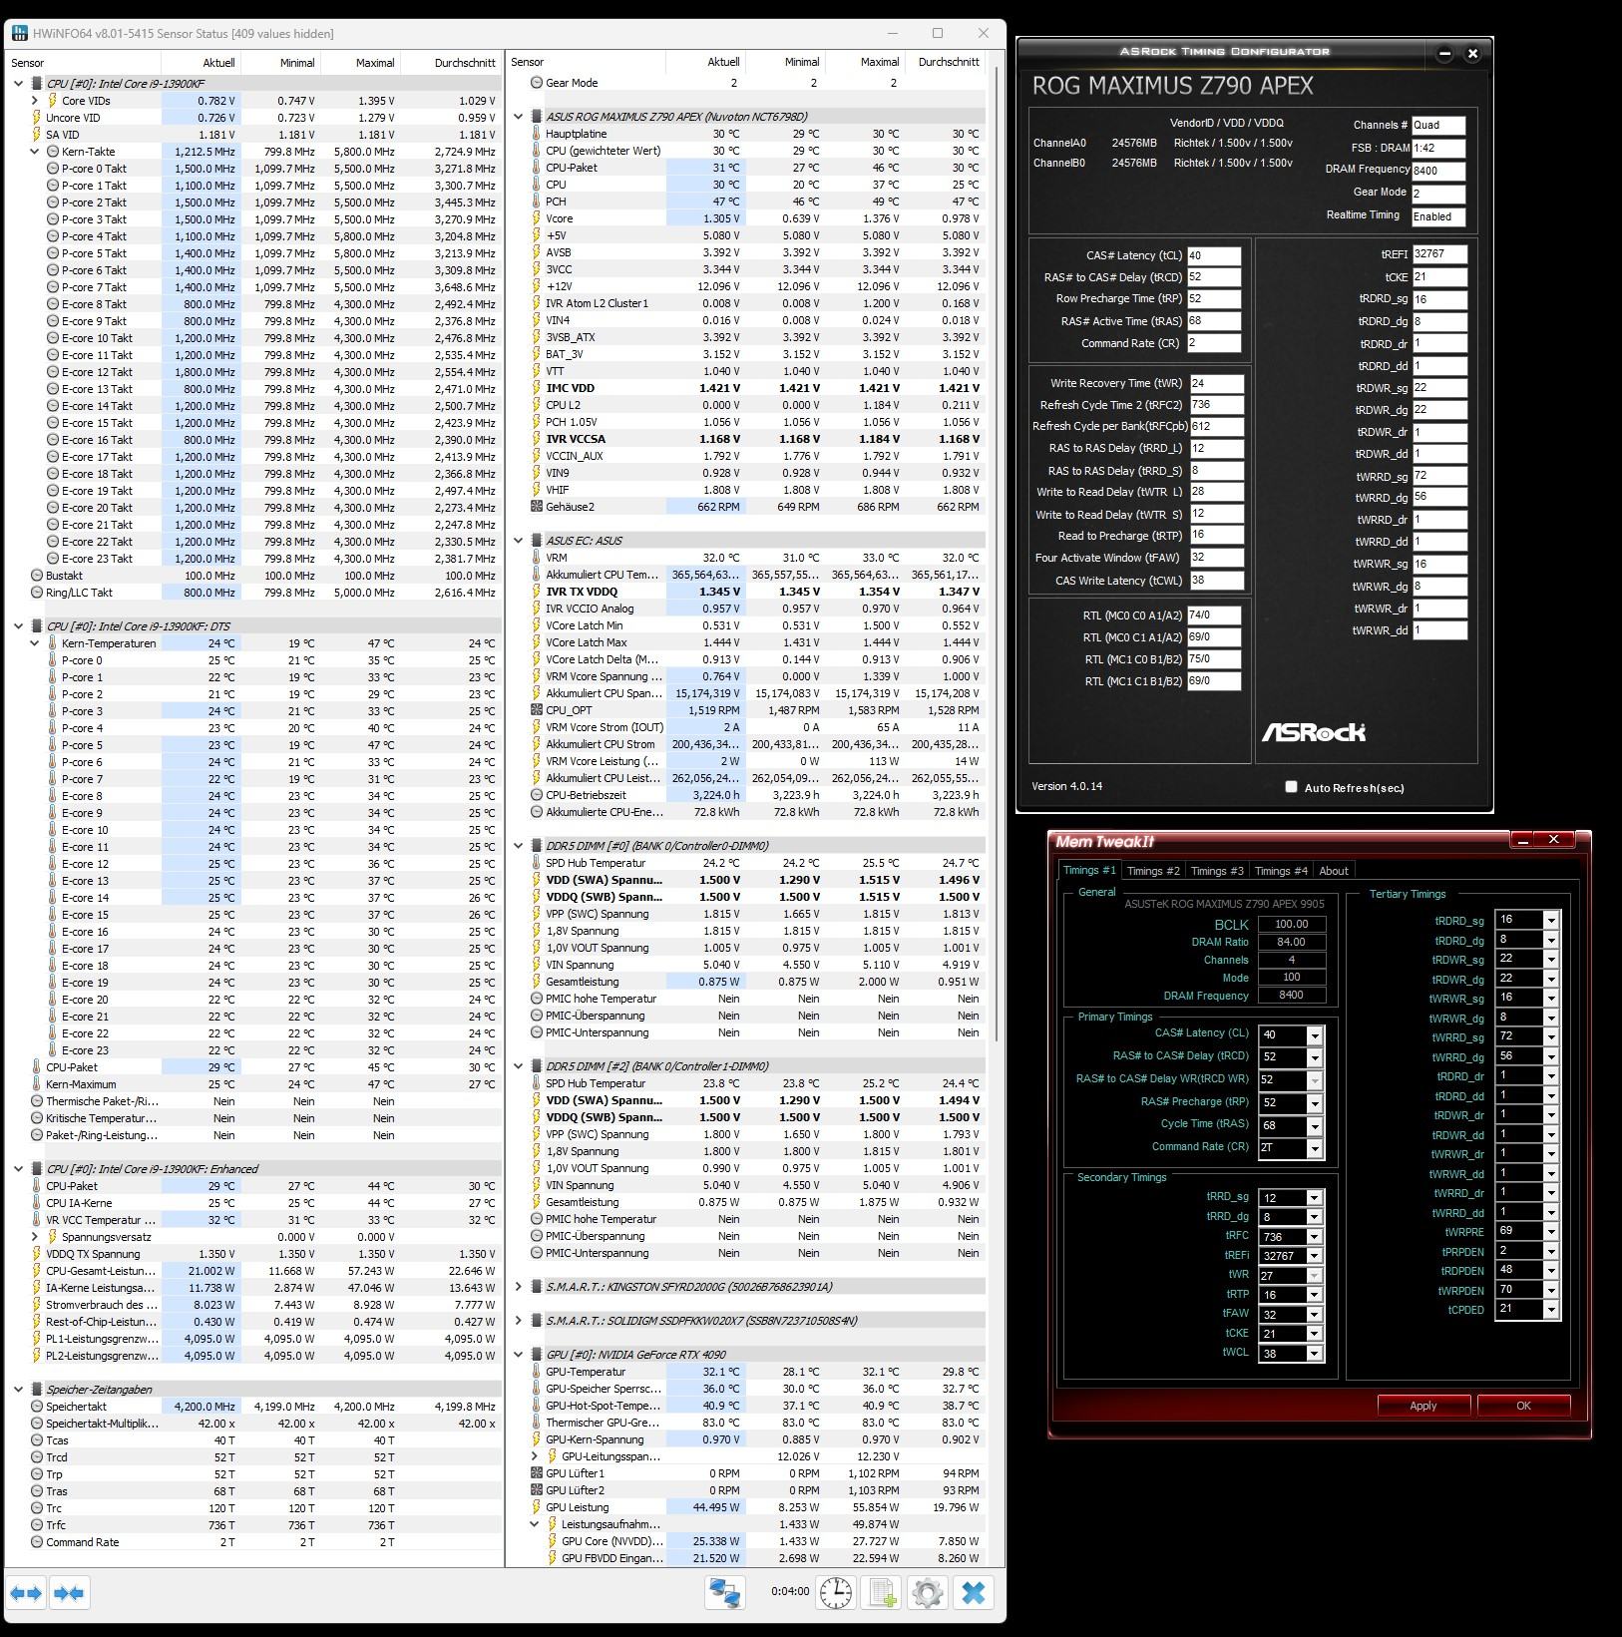1622x1637 pixels.
Task: Select the IVR TX VDDQ sensor row
Action: tap(756, 592)
